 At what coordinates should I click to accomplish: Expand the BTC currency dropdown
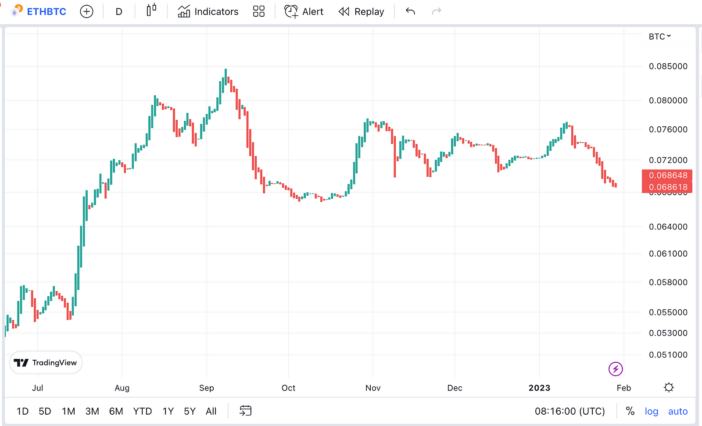pyautogui.click(x=660, y=36)
